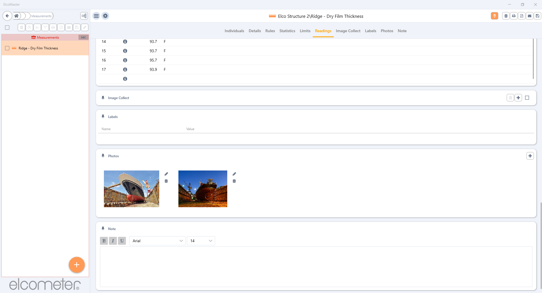Screen dimensions: 542x293
Task: Toggle the select-all checkbox above the sidebar toolbar
Action: click(x=7, y=27)
